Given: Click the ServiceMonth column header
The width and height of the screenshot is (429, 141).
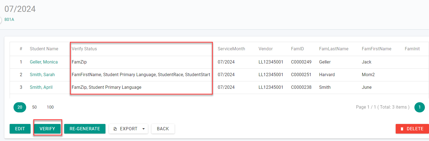Looking at the screenshot, I should pyautogui.click(x=231, y=49).
